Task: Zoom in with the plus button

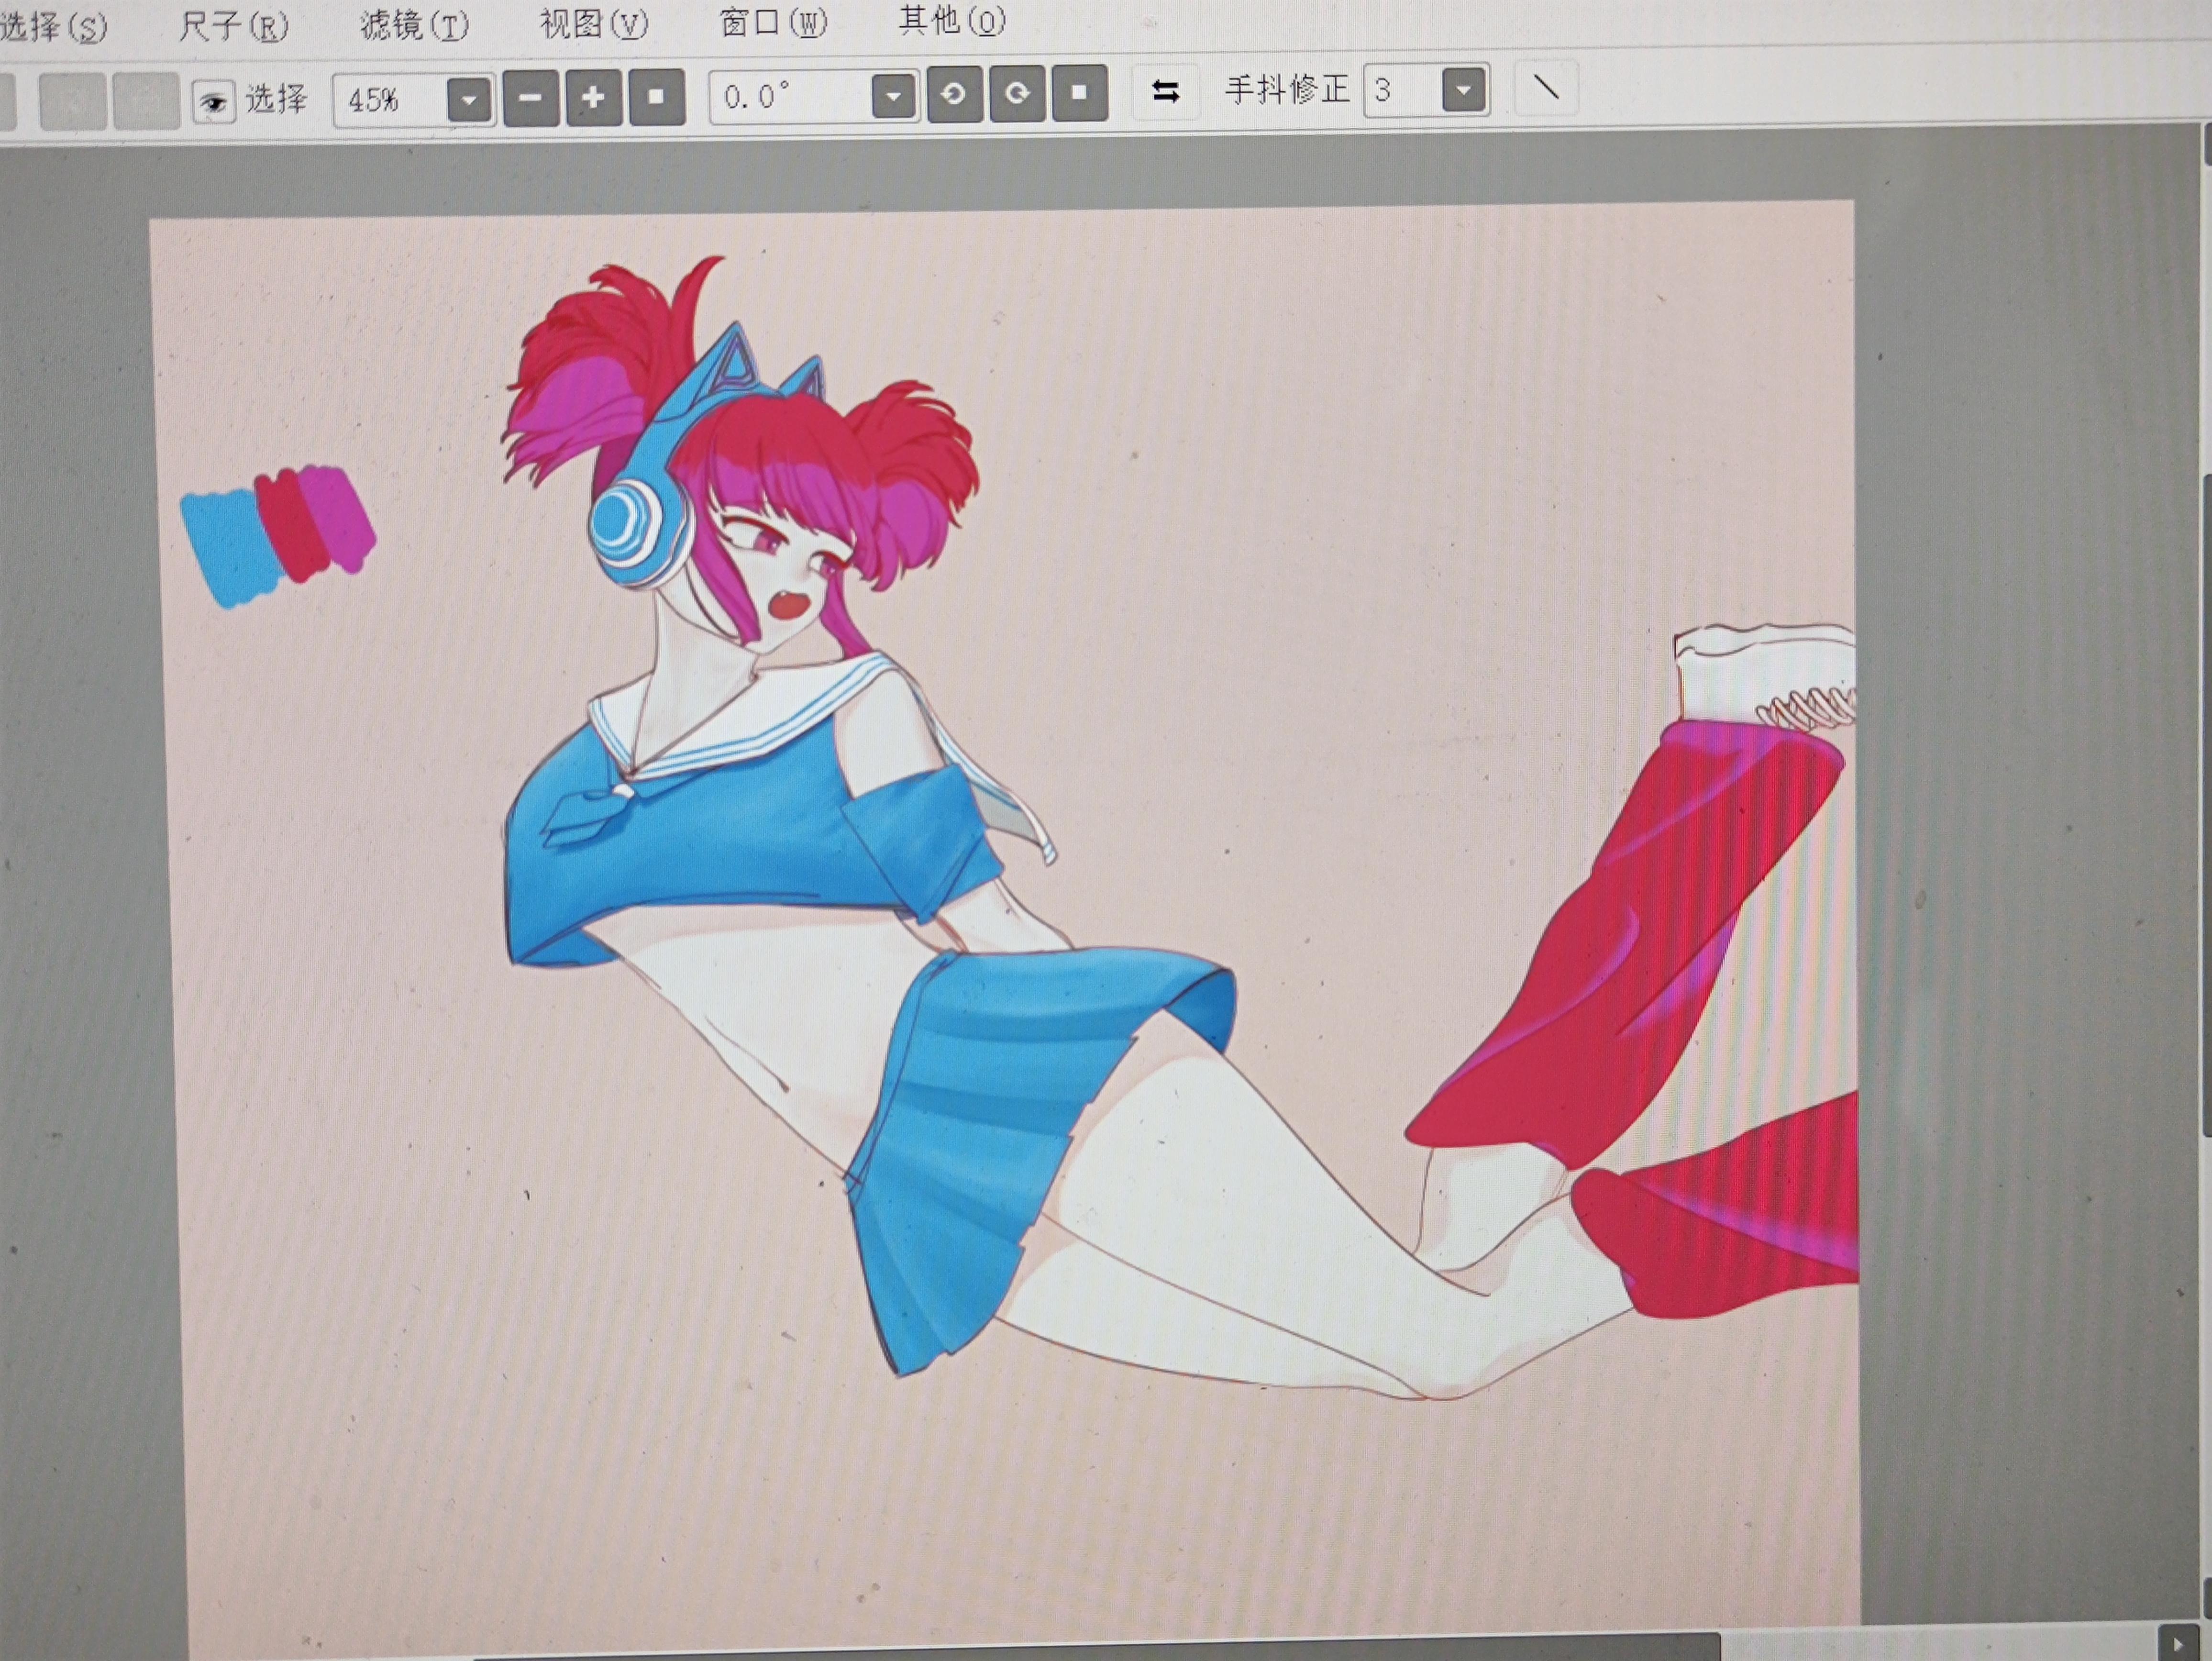Action: tap(593, 97)
